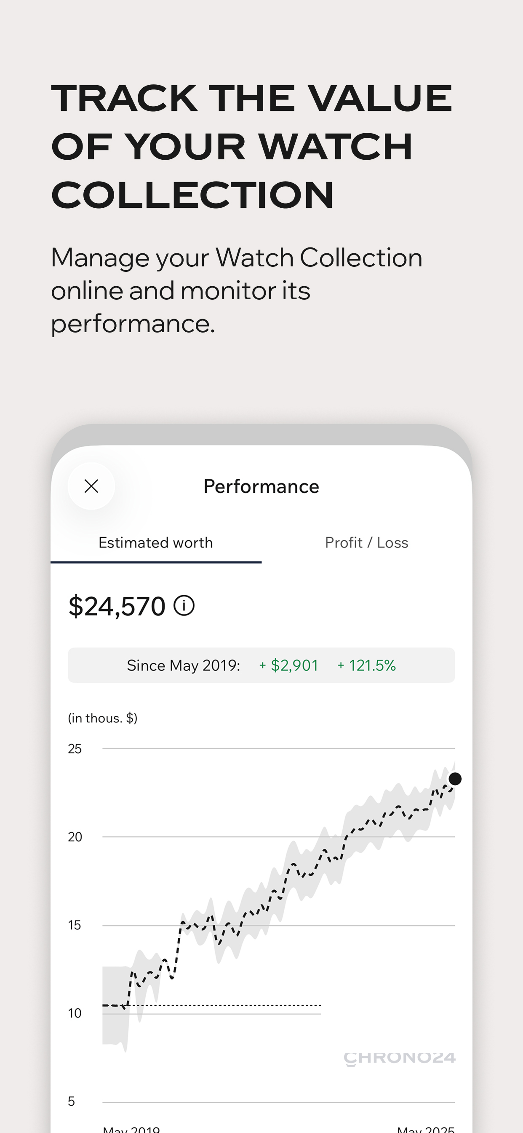Screen dimensions: 523x1133
Task: Tap the May 2025 date label
Action: [x=426, y=1129]
